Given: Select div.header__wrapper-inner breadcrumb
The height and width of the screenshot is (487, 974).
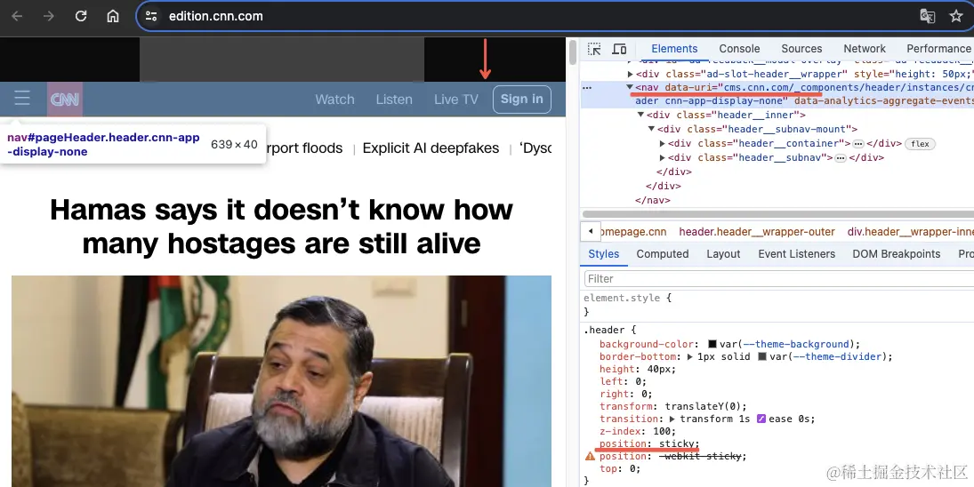Looking at the screenshot, I should point(910,232).
